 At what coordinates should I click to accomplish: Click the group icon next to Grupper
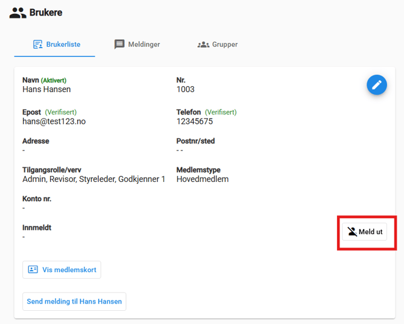point(203,45)
